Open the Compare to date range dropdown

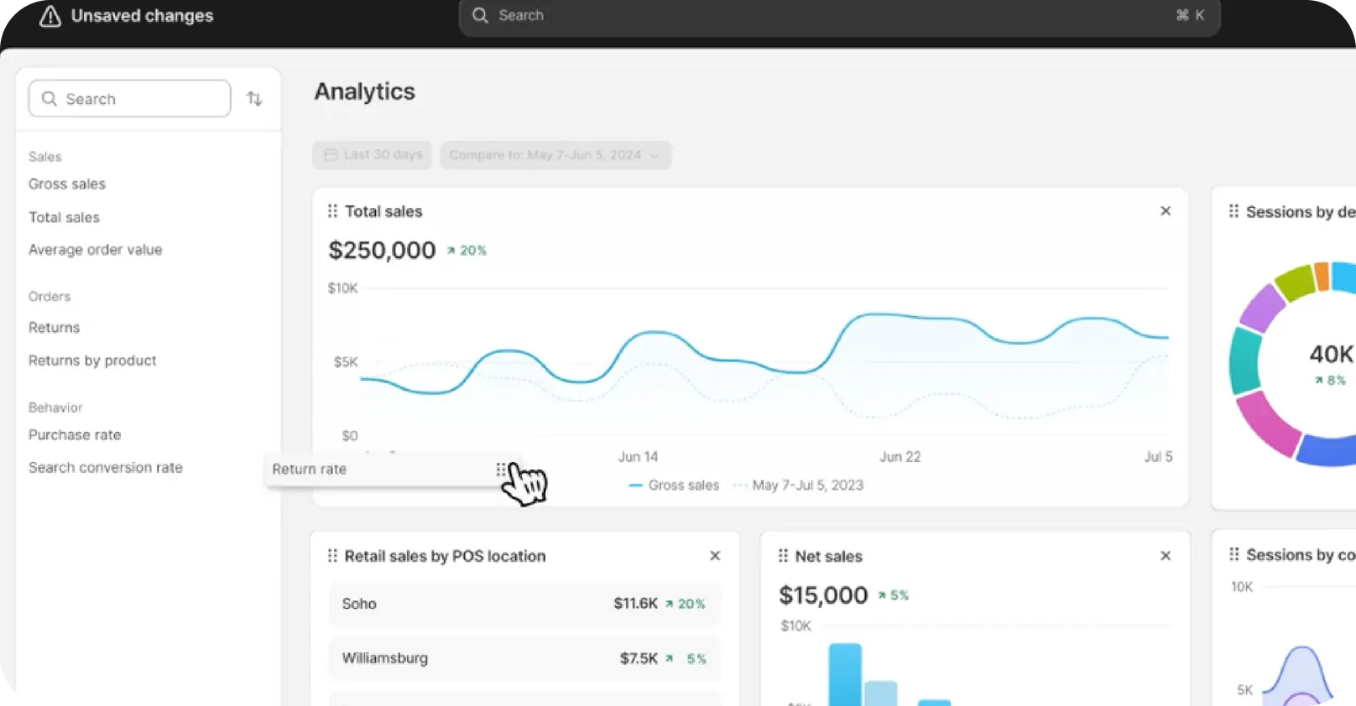pos(555,155)
